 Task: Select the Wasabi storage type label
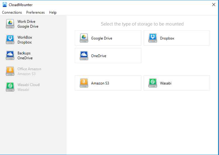[166, 83]
